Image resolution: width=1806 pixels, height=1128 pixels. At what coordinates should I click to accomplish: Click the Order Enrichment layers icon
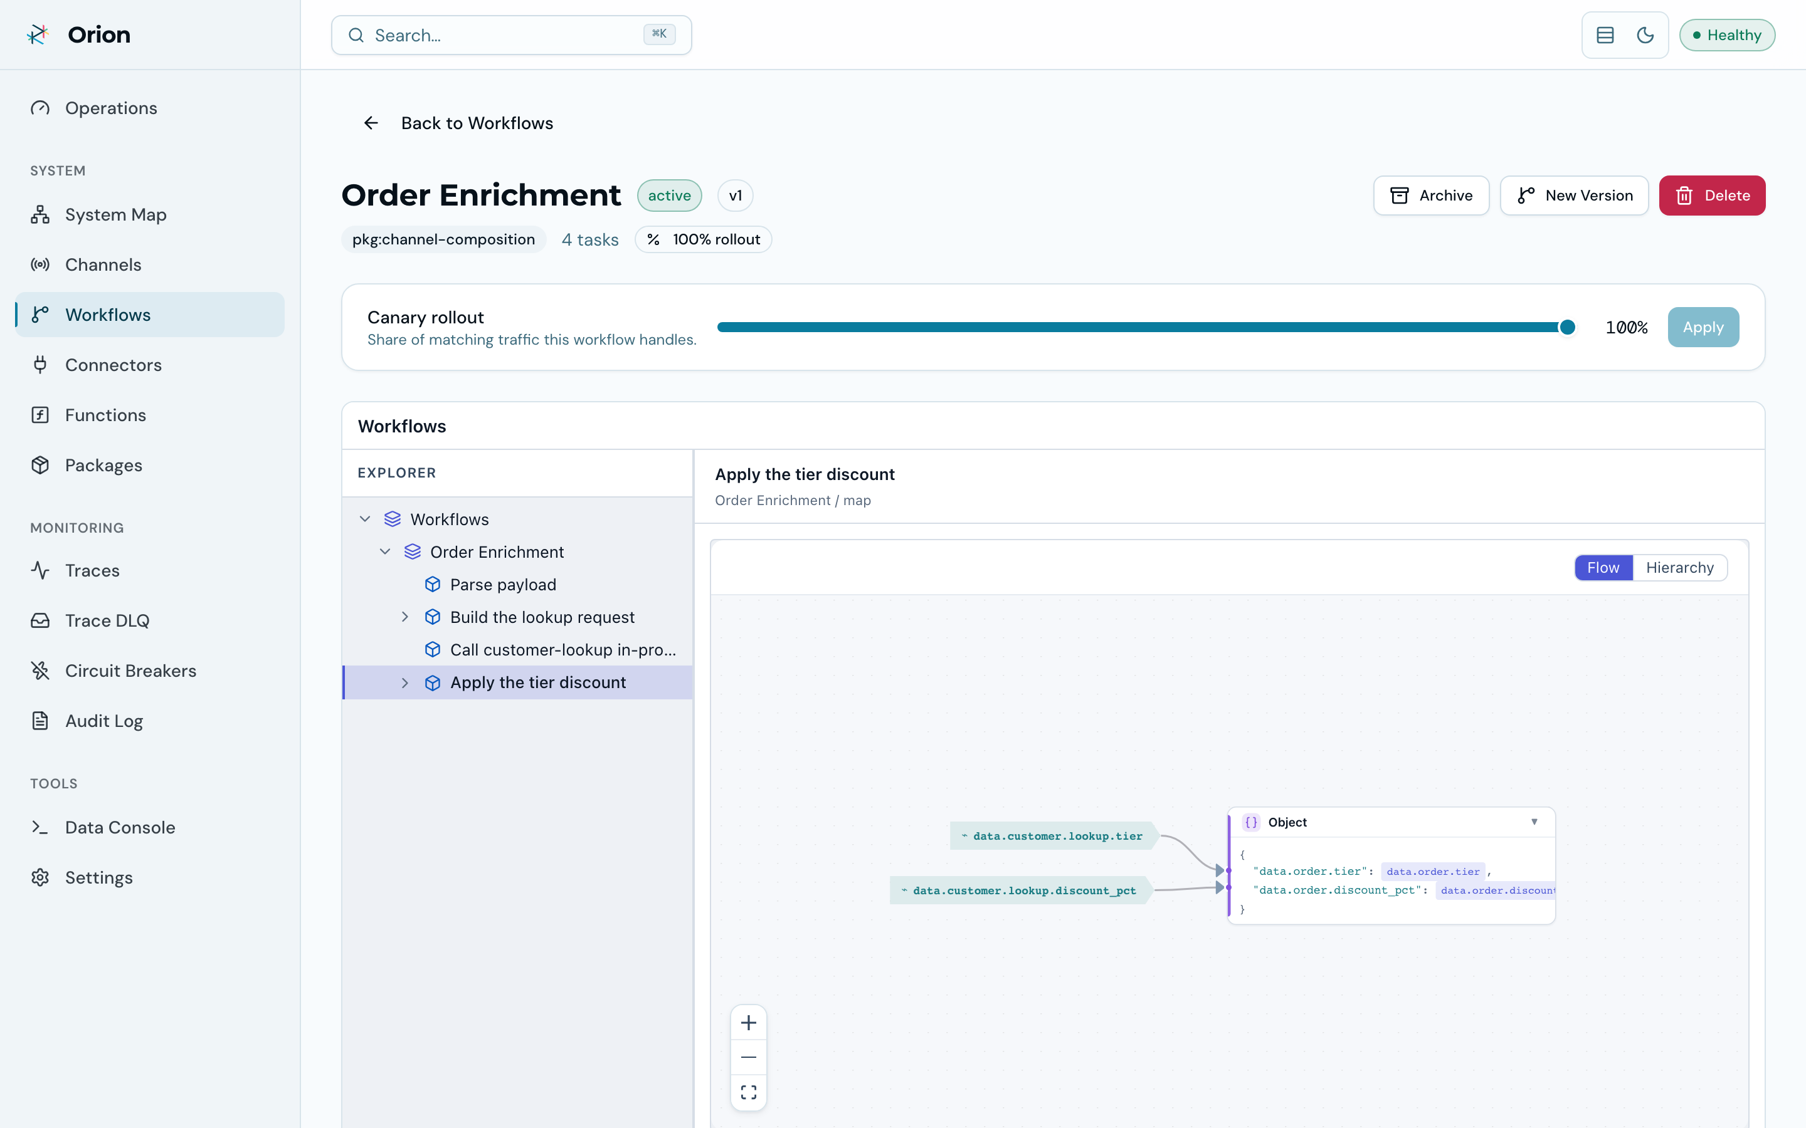click(413, 552)
